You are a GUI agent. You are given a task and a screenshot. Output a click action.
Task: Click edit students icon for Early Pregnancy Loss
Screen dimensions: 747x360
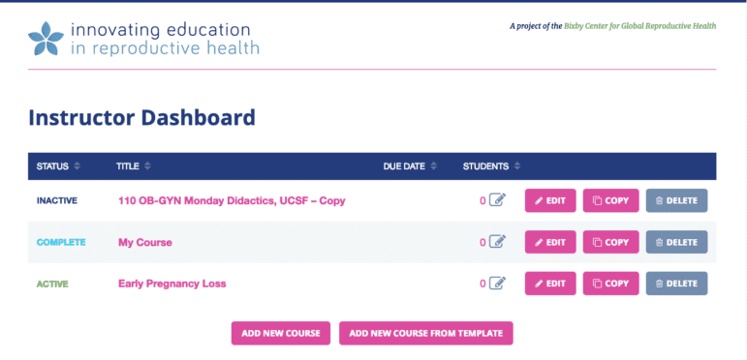pos(497,283)
